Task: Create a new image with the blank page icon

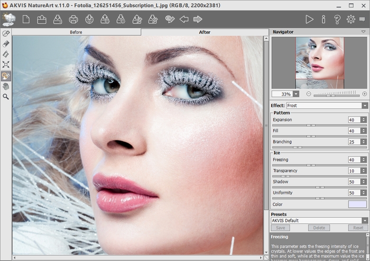Action: (26, 20)
